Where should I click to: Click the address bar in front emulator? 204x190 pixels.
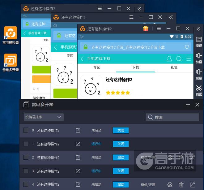click(135, 47)
